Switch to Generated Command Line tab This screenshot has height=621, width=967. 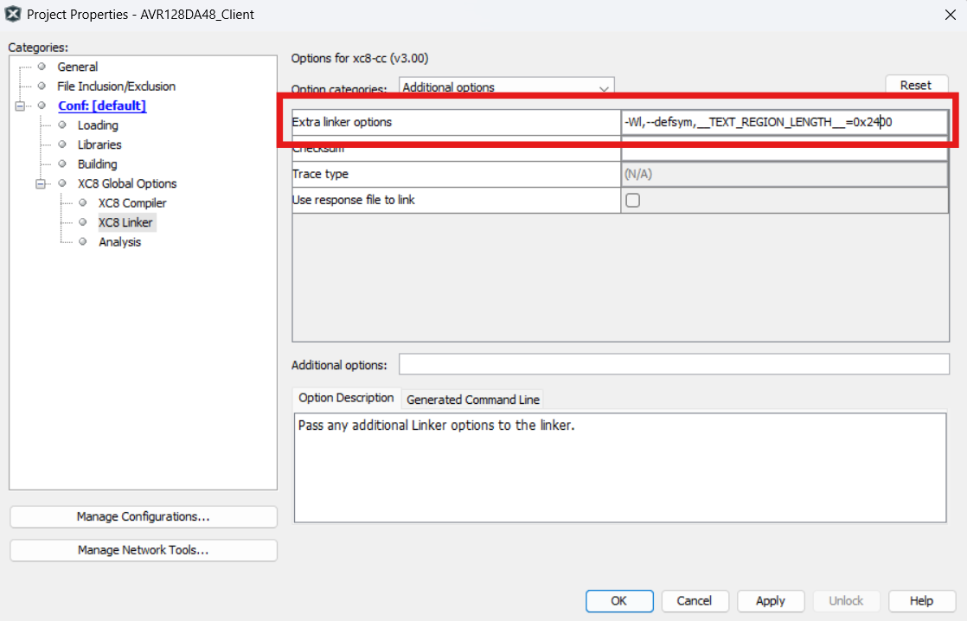(472, 400)
